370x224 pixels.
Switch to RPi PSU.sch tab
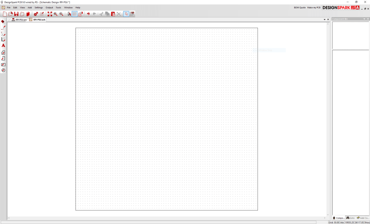click(37, 20)
